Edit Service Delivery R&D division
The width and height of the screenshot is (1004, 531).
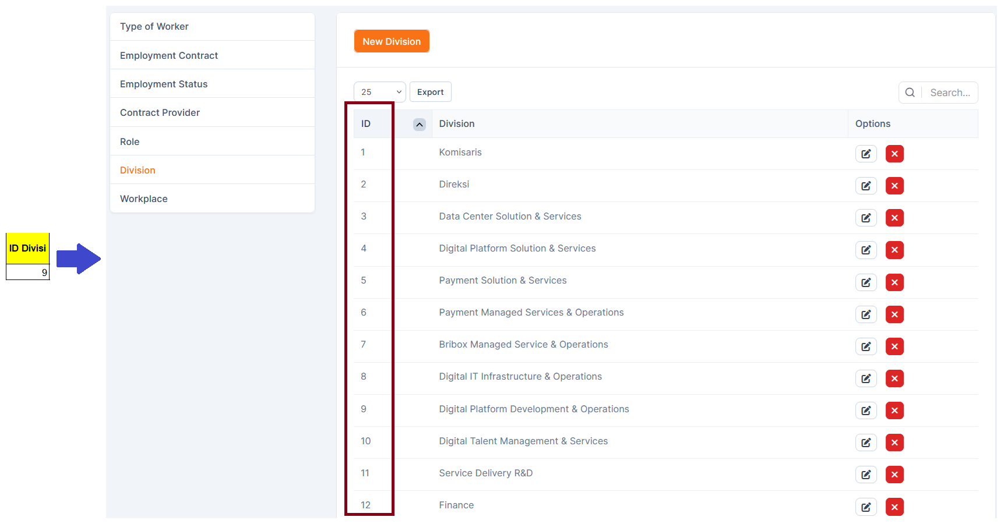[865, 475]
